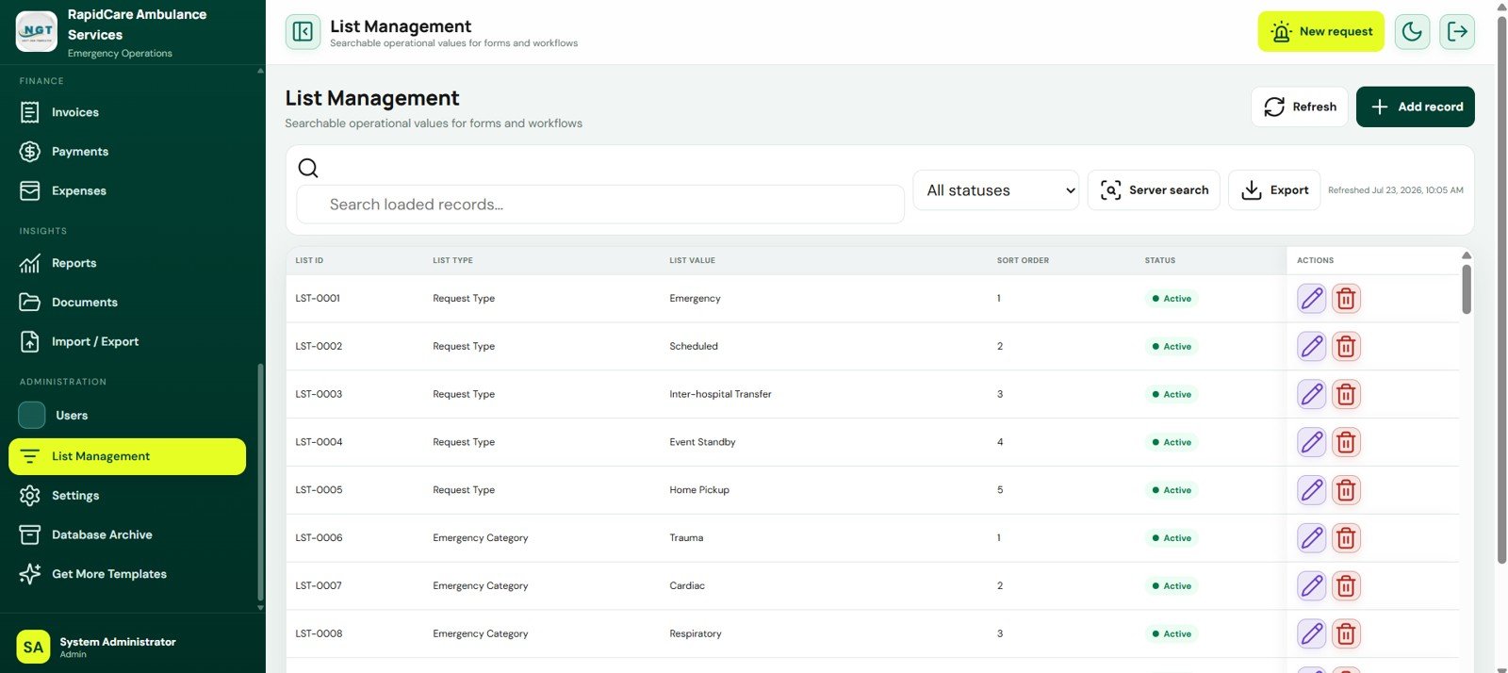Click the New request button
The width and height of the screenshot is (1508, 673).
tap(1320, 32)
